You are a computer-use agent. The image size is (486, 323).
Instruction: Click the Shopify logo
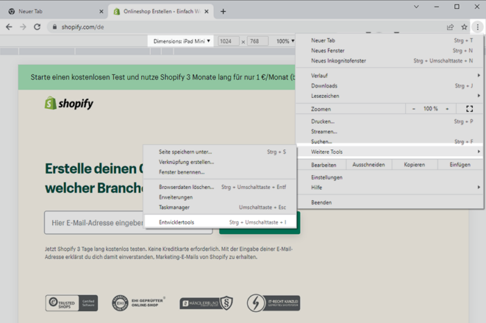(69, 103)
